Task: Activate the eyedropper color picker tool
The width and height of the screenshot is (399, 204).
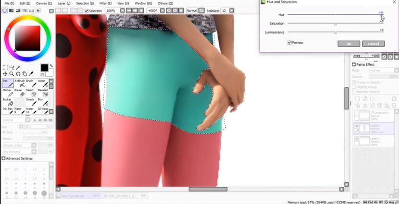Action: click(31, 74)
